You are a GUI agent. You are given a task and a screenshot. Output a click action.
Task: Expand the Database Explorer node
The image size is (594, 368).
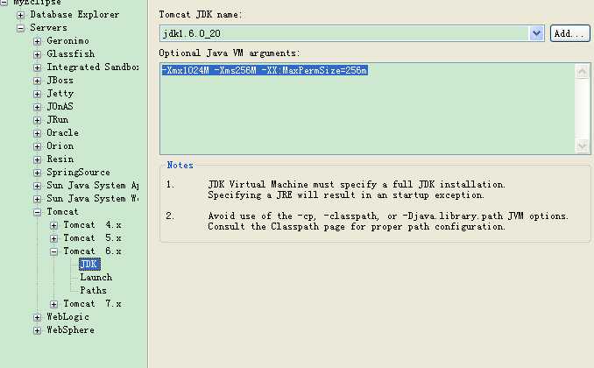click(x=20, y=15)
